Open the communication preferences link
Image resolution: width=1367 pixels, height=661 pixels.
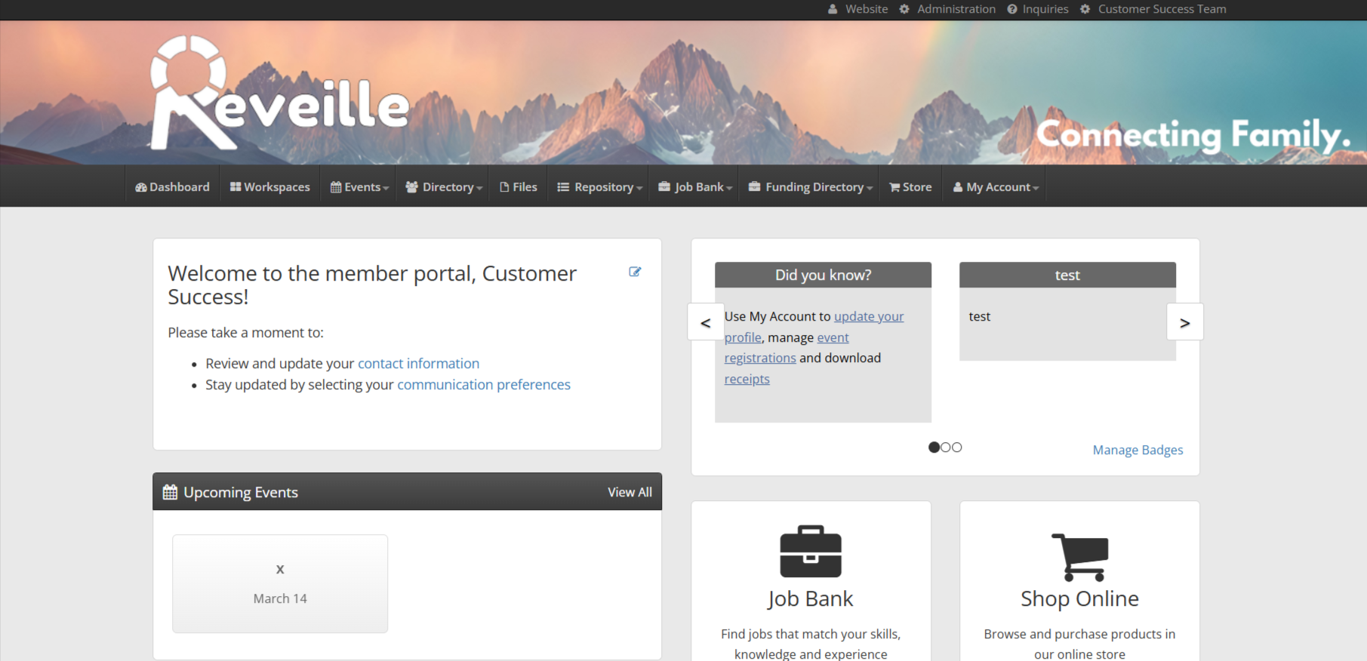483,385
